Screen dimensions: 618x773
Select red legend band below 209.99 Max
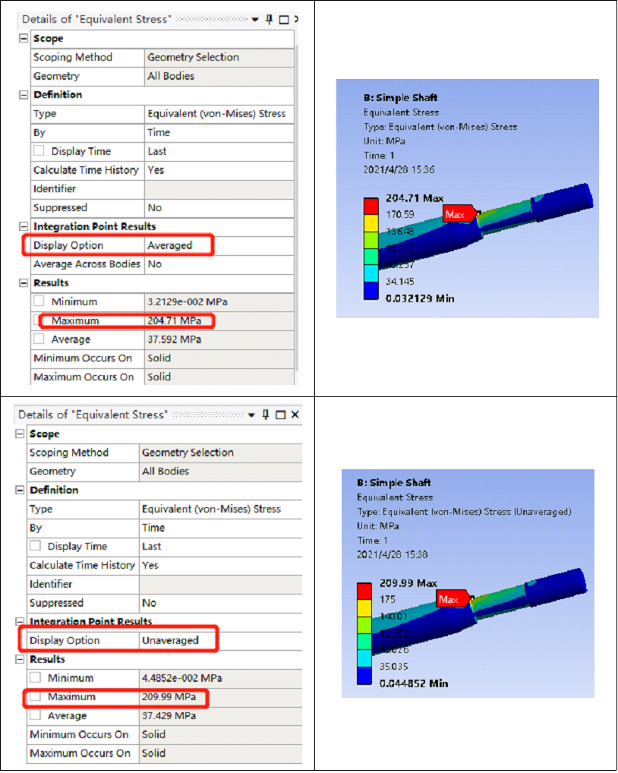(364, 591)
